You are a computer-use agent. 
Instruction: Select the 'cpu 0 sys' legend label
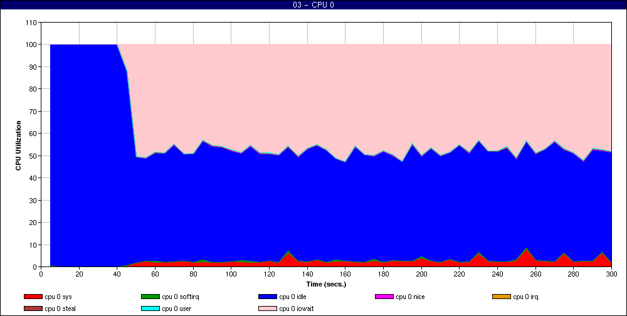click(x=58, y=297)
